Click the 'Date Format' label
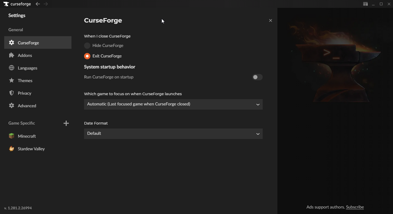The height and width of the screenshot is (214, 393). coord(96,123)
